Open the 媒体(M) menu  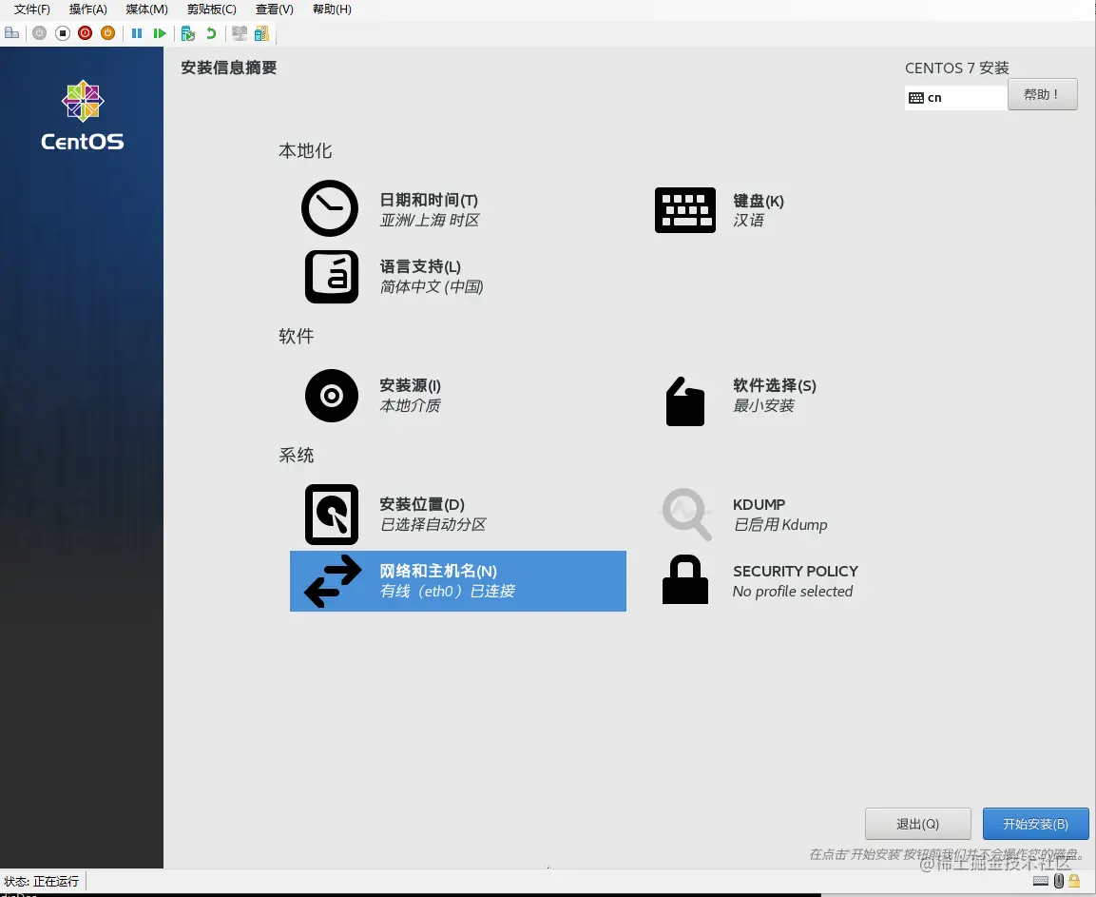[146, 10]
